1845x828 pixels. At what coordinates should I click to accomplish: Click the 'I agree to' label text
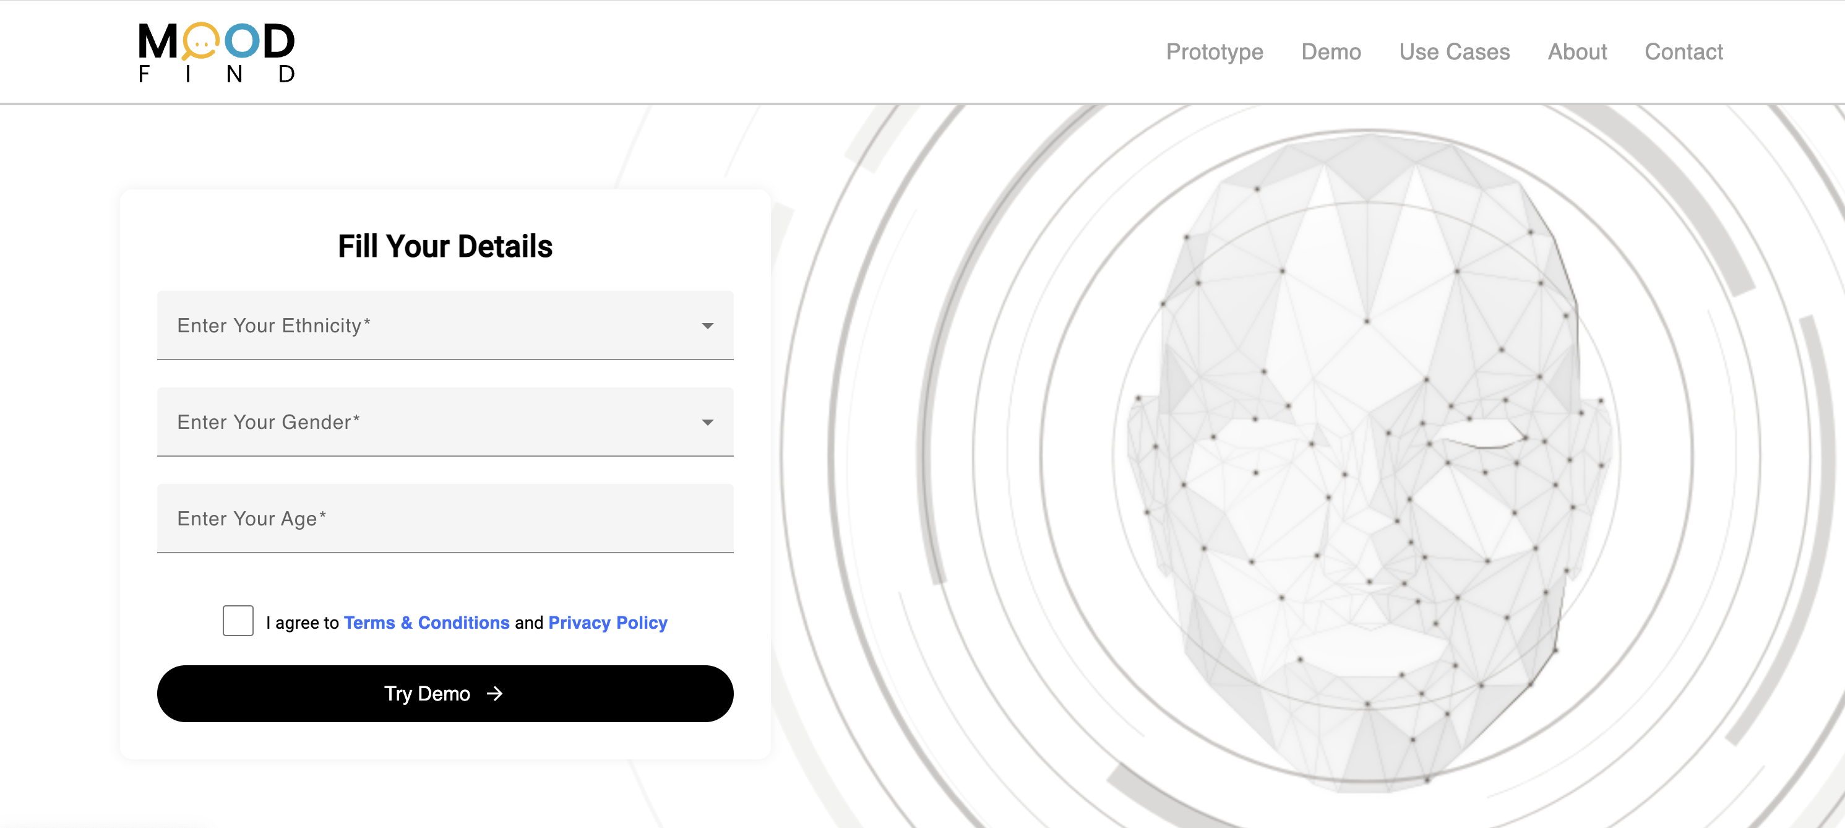tap(303, 623)
